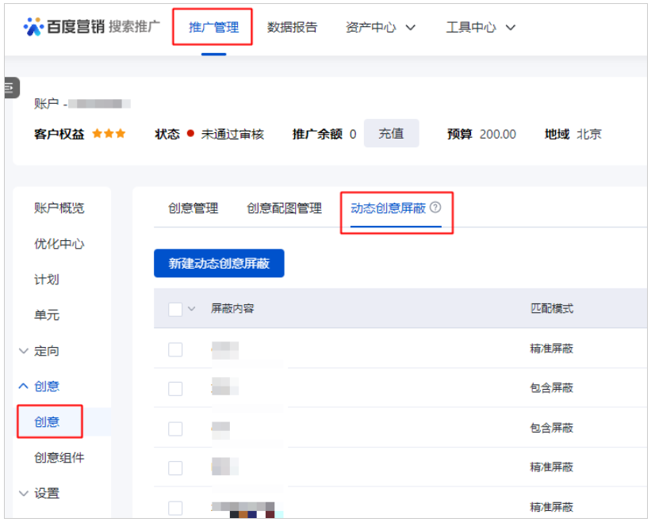Enable the select-all checkbox in the header
Image resolution: width=655 pixels, height=526 pixels.
point(175,309)
